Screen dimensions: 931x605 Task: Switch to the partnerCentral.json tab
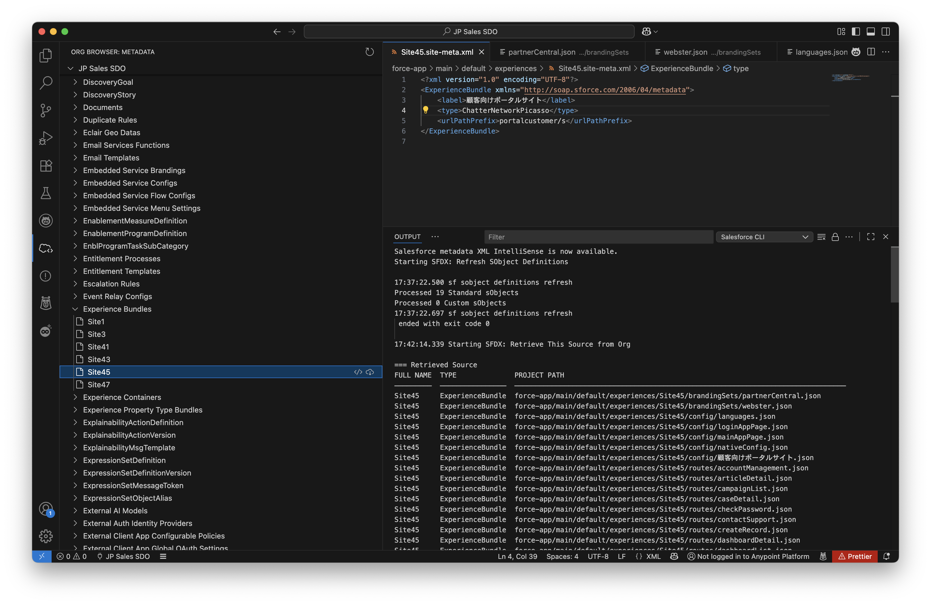click(x=541, y=52)
